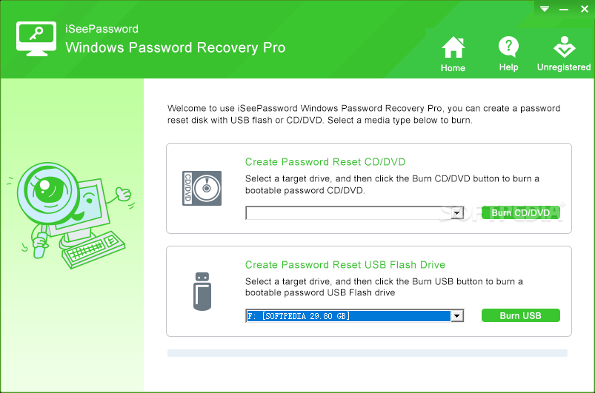The image size is (595, 393).
Task: Open Help question mark icon
Action: [x=508, y=47]
